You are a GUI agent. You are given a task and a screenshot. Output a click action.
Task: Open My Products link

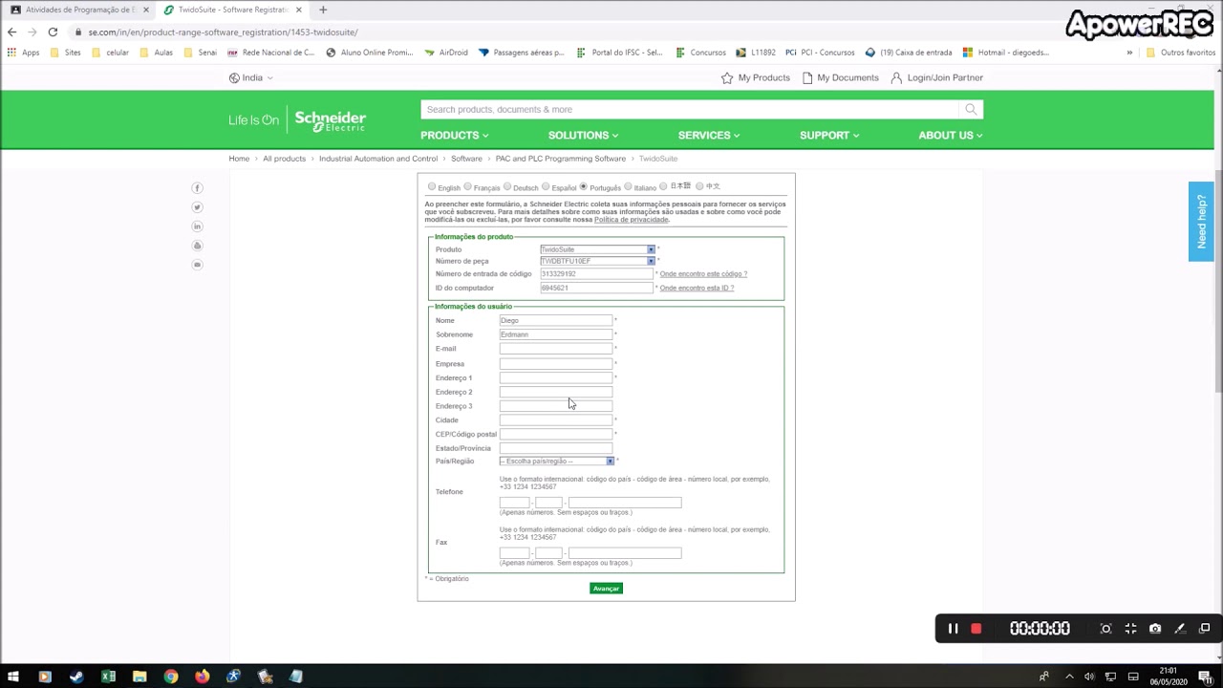click(756, 77)
